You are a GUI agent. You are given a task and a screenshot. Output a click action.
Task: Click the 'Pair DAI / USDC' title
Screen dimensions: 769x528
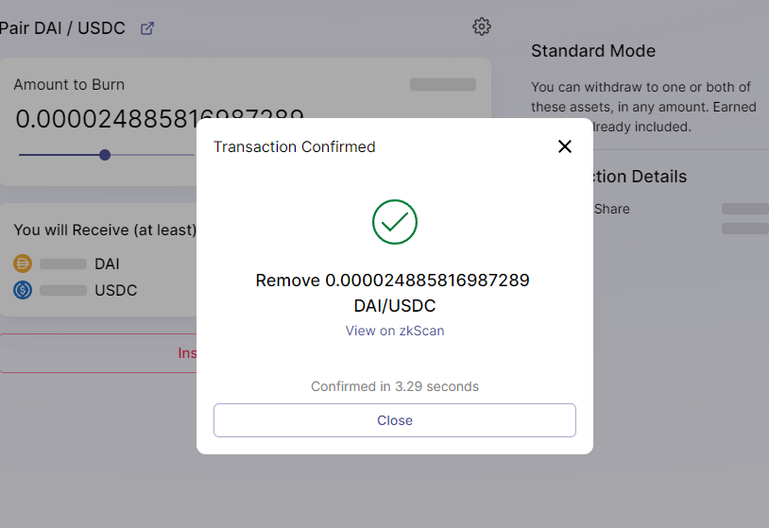[x=62, y=28]
